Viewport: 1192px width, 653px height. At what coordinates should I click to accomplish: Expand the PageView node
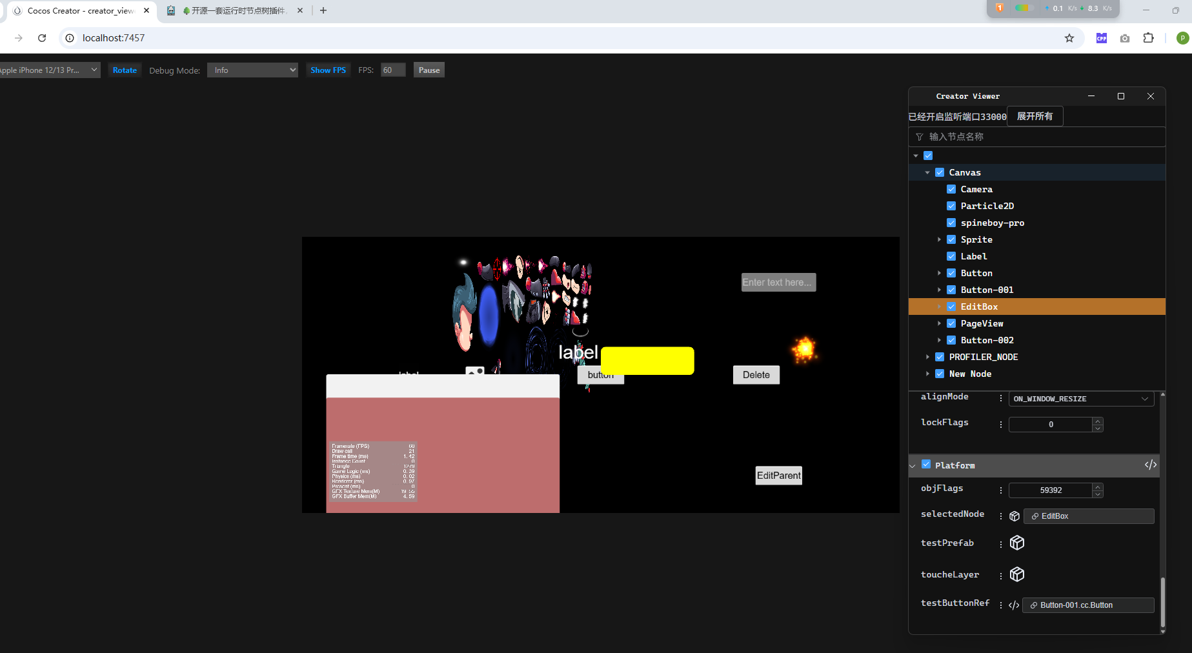pyautogui.click(x=939, y=323)
